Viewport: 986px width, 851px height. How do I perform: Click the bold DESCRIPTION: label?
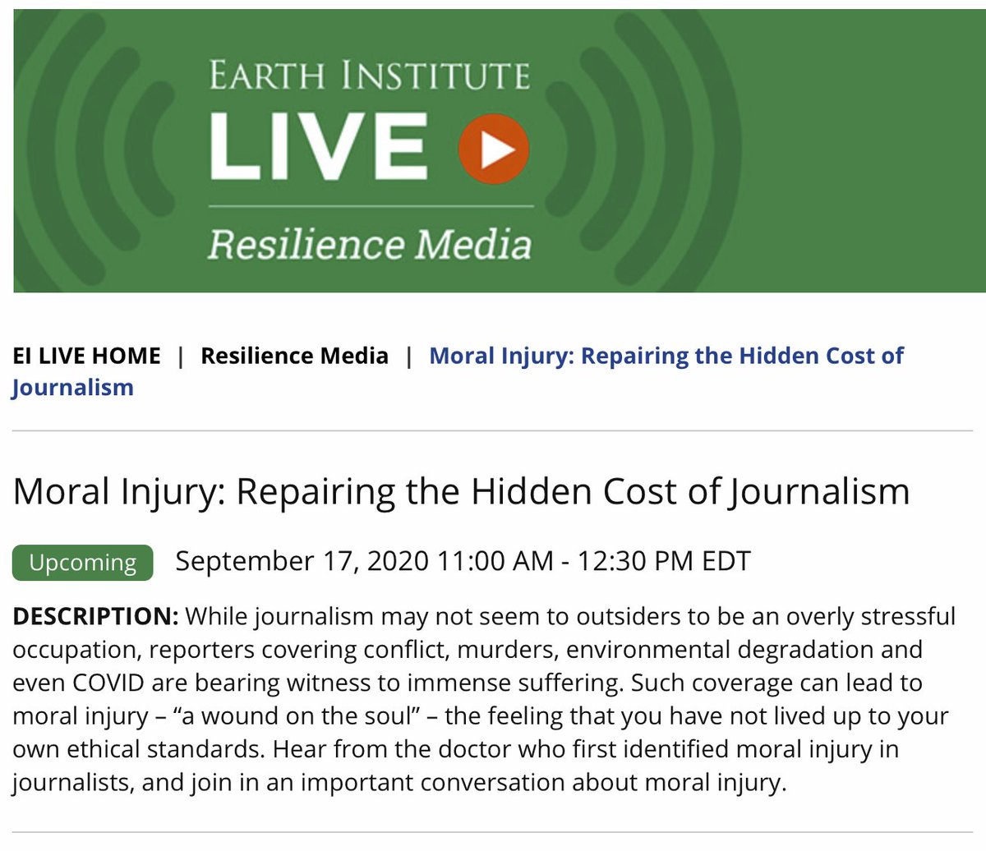(95, 616)
